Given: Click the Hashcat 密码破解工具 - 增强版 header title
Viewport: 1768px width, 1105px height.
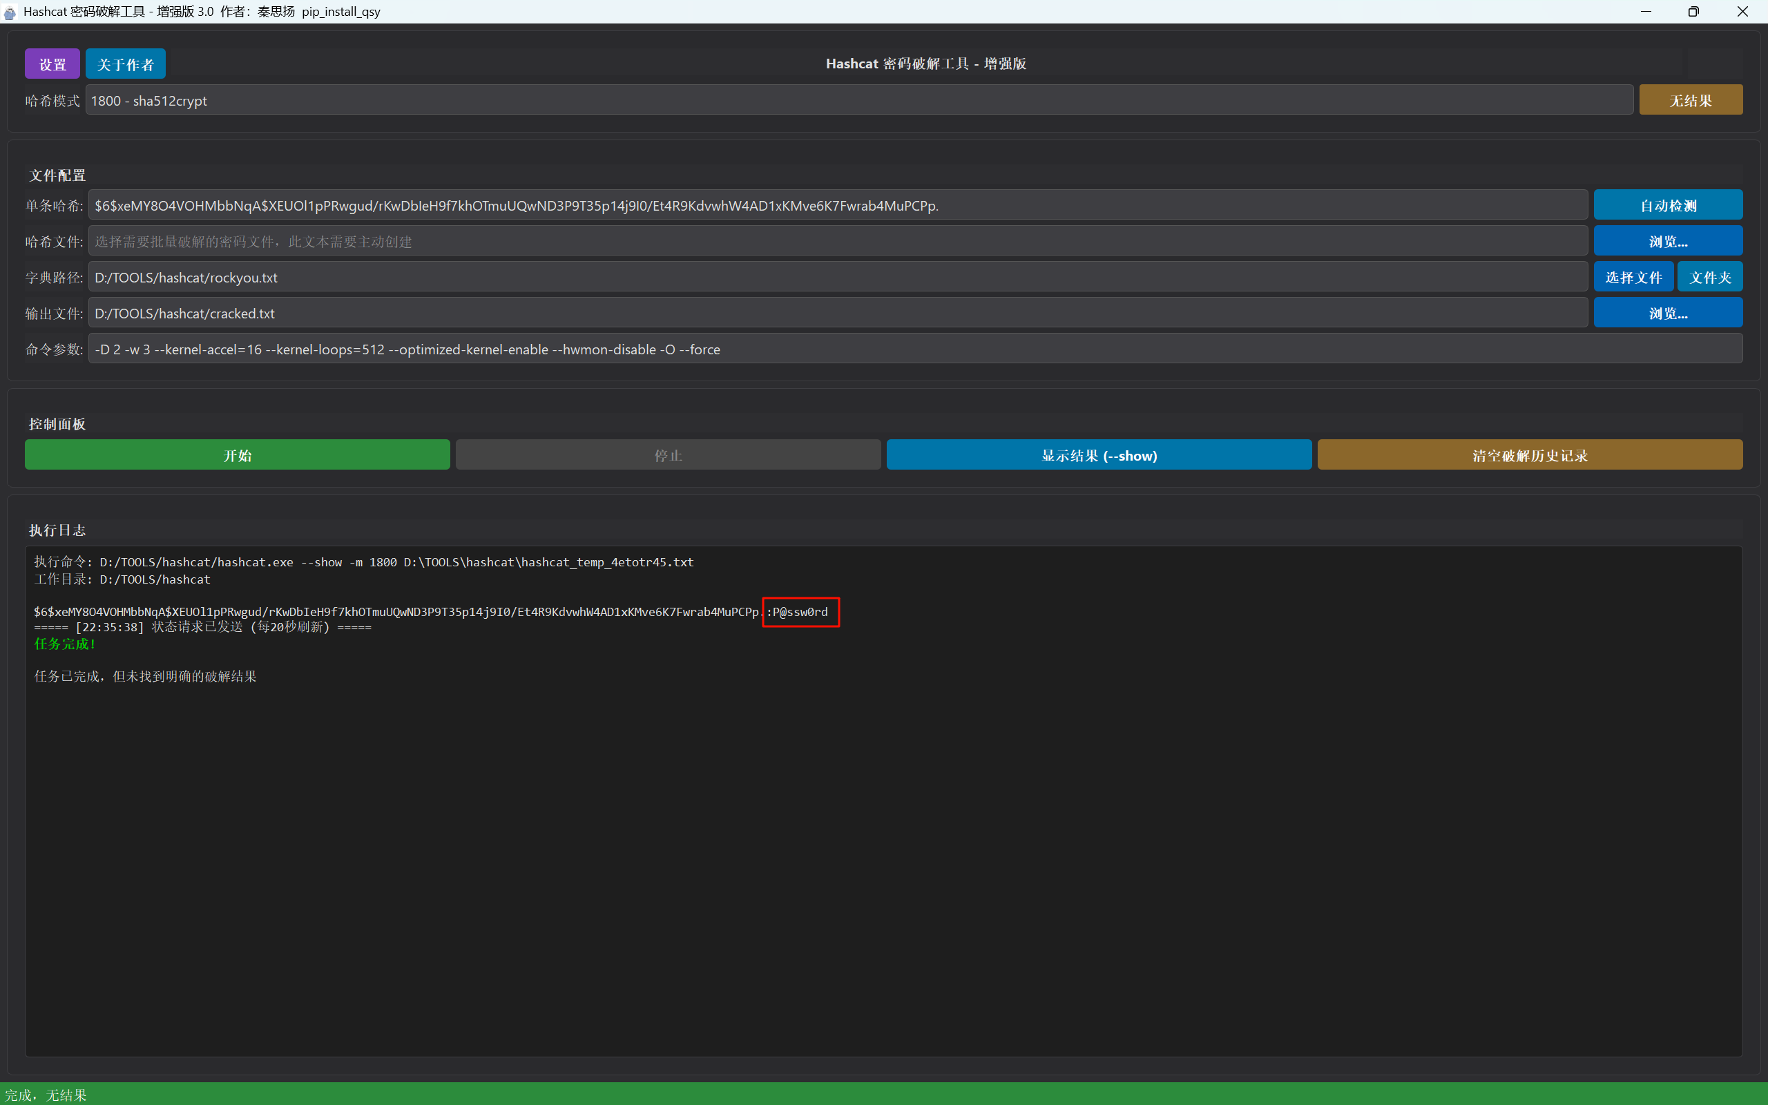Looking at the screenshot, I should [925, 64].
